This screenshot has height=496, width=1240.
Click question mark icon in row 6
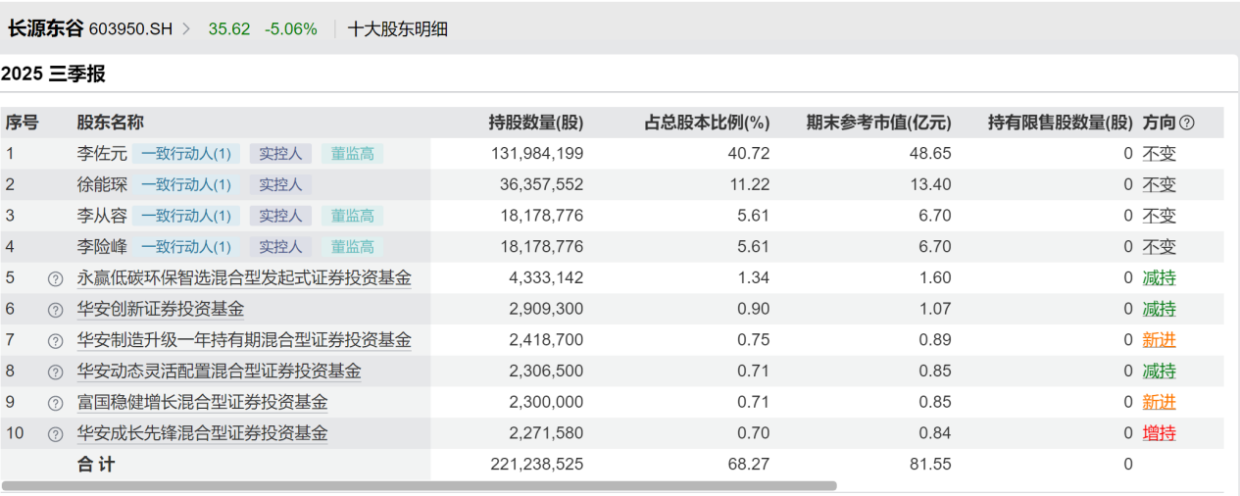pos(56,310)
